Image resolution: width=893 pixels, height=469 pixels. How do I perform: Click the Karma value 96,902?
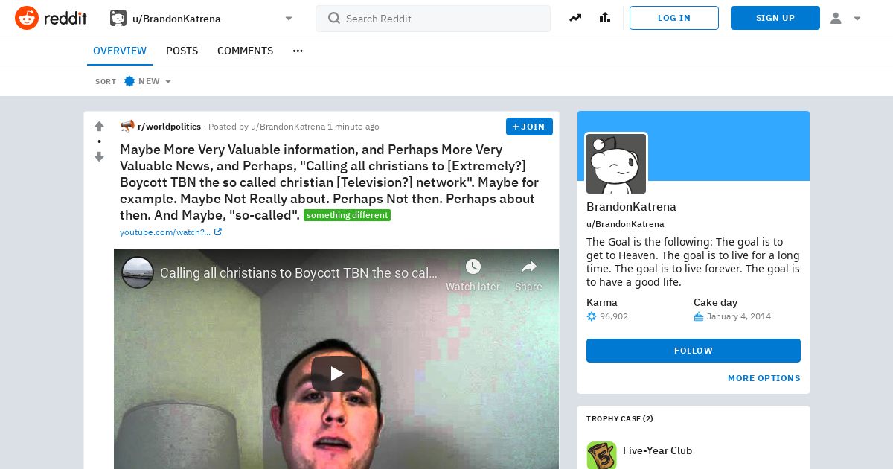pyautogui.click(x=614, y=316)
